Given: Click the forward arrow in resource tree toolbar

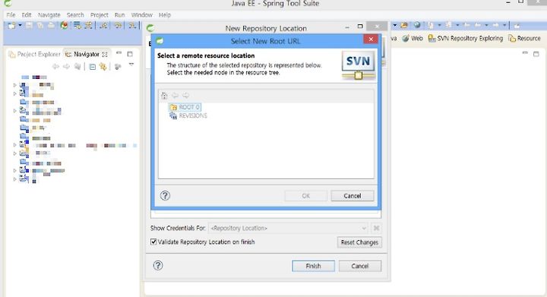Looking at the screenshot, I should (x=186, y=95).
